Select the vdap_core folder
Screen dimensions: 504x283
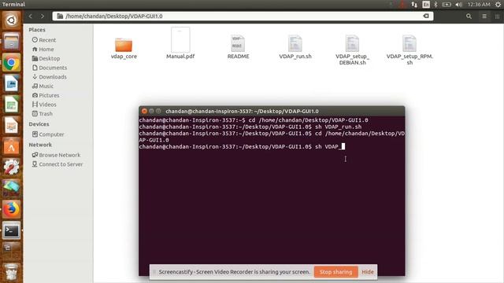(124, 48)
